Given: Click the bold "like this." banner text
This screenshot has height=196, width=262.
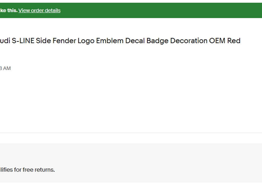Looking at the screenshot, I should click(x=9, y=10).
